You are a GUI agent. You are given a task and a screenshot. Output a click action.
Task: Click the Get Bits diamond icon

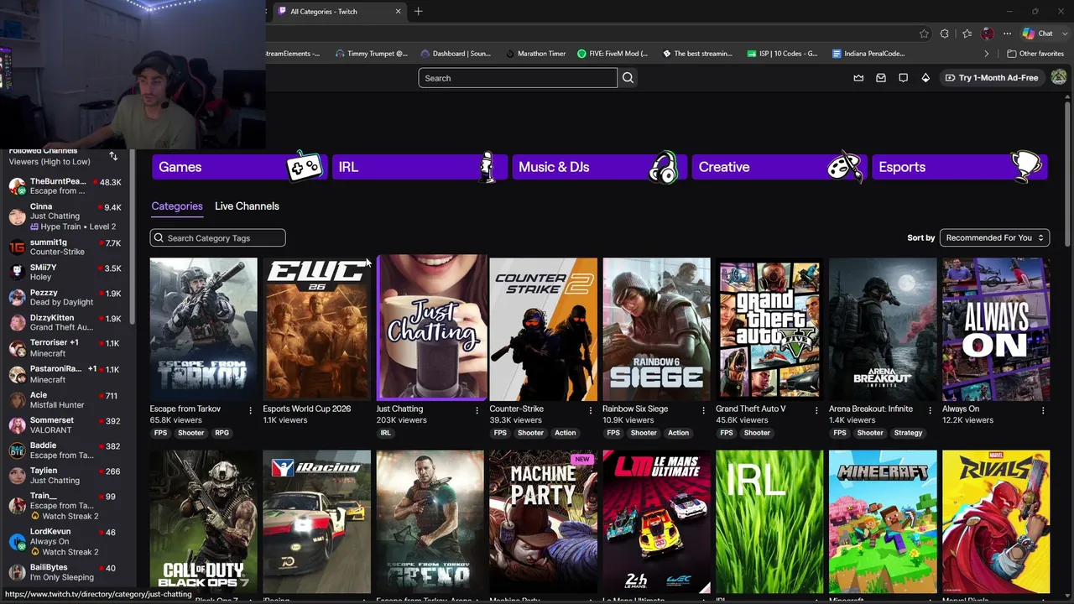[x=925, y=78]
